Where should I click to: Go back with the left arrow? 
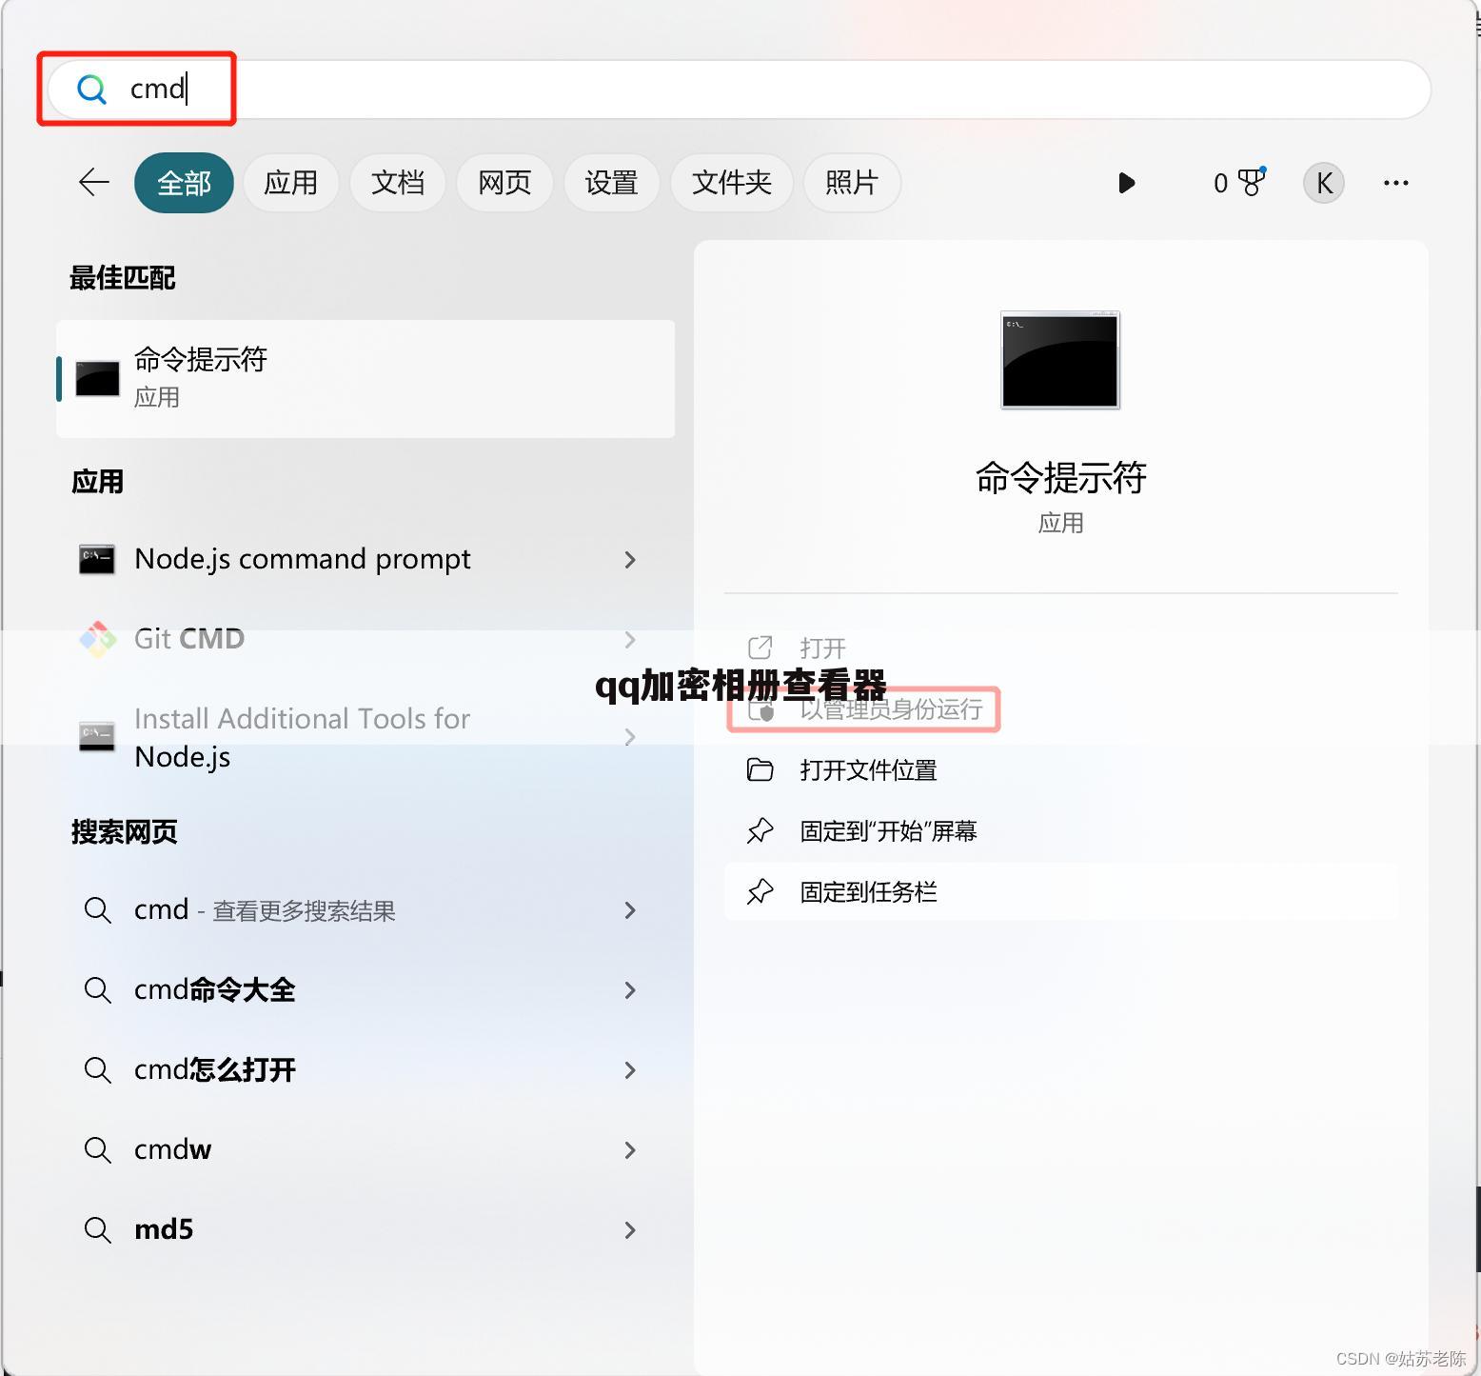point(94,182)
